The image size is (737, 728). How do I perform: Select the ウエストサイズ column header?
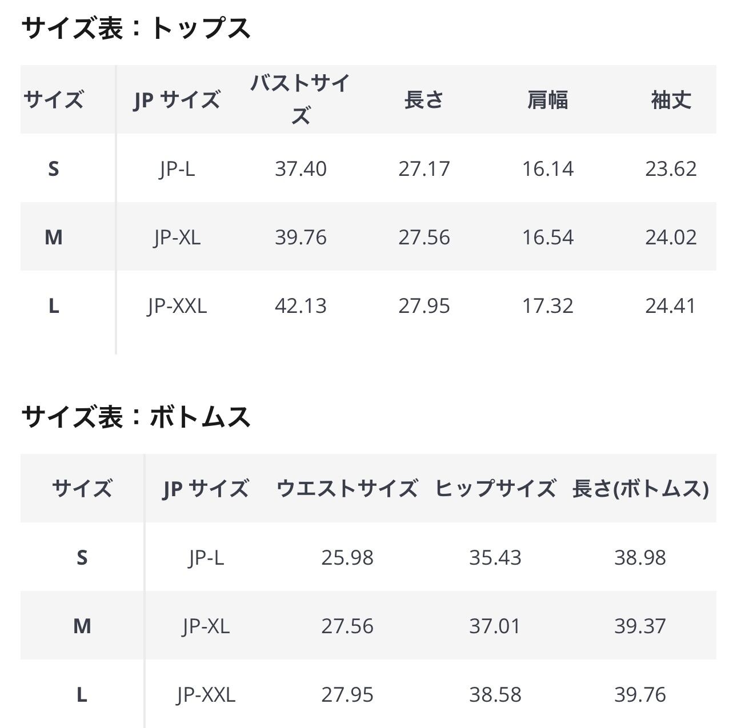click(347, 489)
